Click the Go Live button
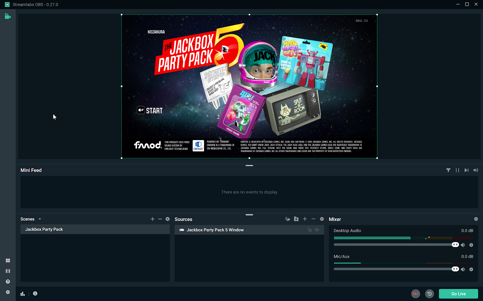This screenshot has height=301, width=483. 459,294
